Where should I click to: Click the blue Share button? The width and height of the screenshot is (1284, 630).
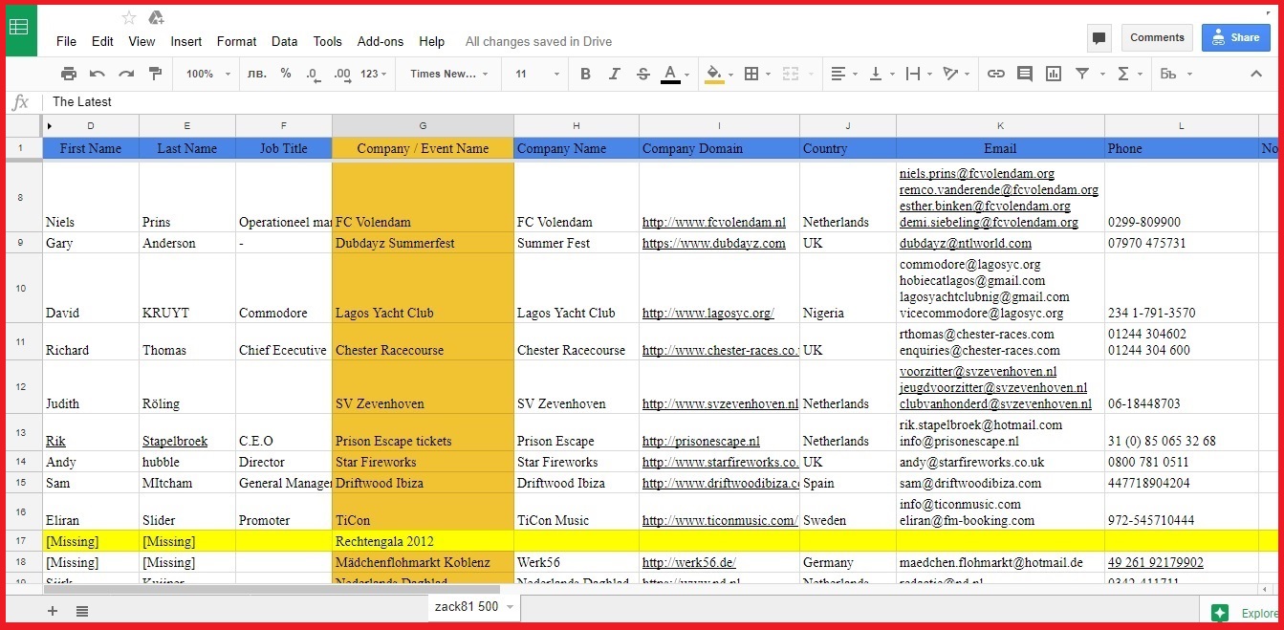pyautogui.click(x=1236, y=37)
